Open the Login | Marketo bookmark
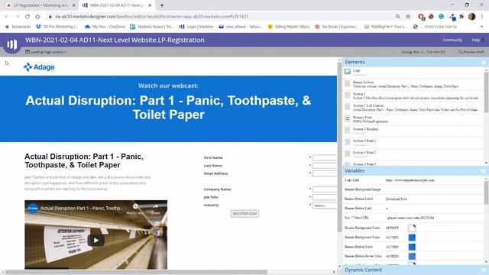 196,27
